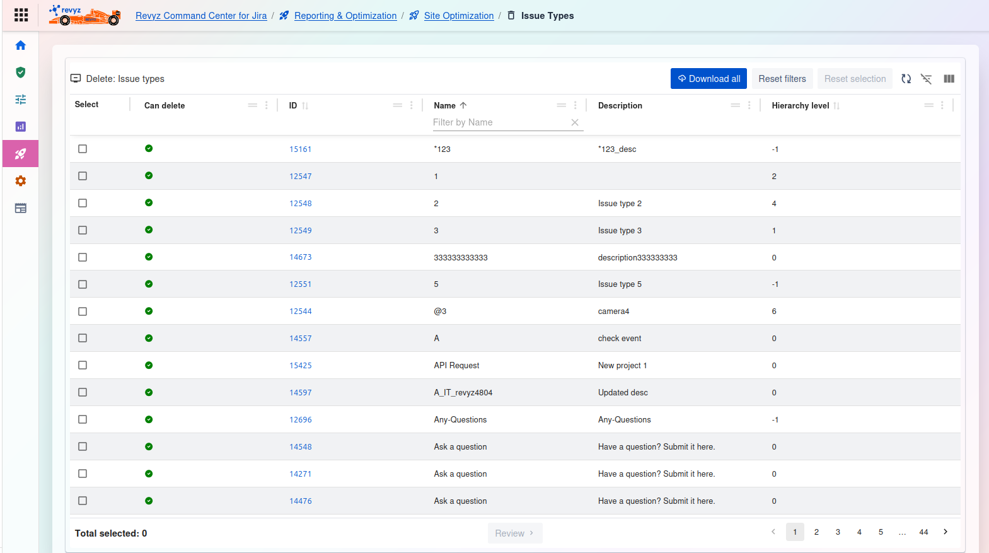
Task: Click the refresh table icon
Action: coord(906,79)
